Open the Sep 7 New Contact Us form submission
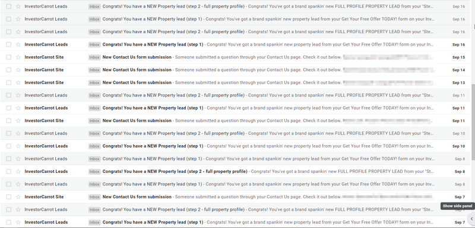This screenshot has height=228, width=475. click(x=137, y=197)
